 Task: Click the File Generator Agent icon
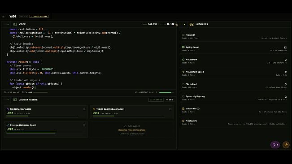8,109
